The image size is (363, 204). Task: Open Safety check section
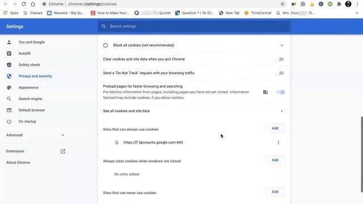29,65
